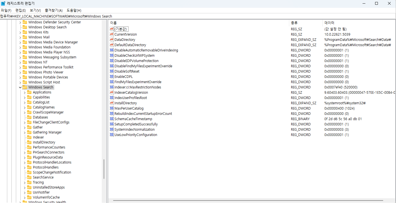This screenshot has width=396, height=203.
Task: Click the 0x0007ef40 (520000) data cell
Action: [x=341, y=87]
